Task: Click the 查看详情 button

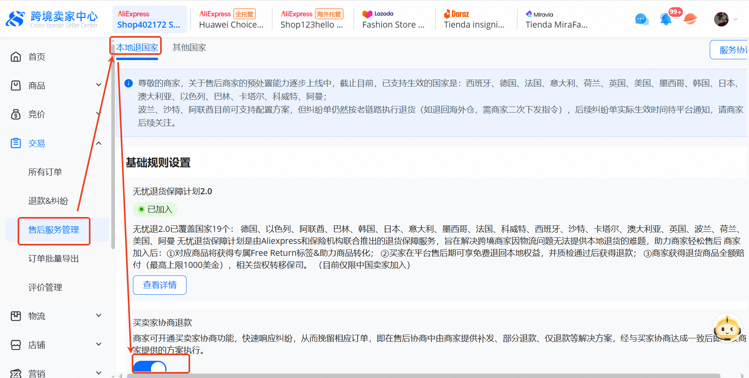Action: [159, 285]
